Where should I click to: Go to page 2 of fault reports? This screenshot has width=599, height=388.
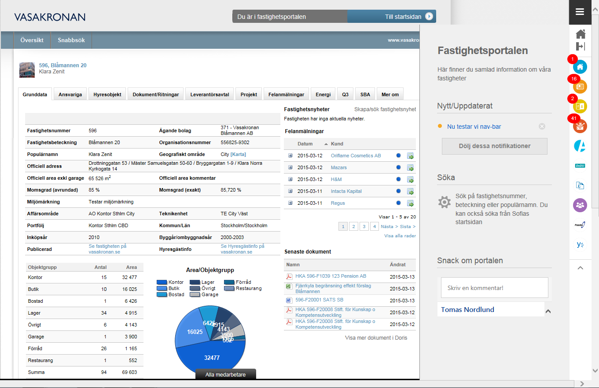click(x=353, y=226)
